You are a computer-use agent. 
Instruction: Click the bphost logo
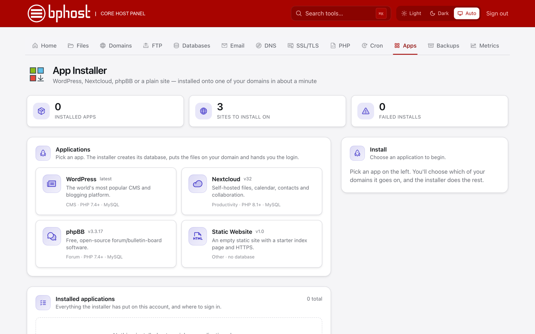pos(59,13)
